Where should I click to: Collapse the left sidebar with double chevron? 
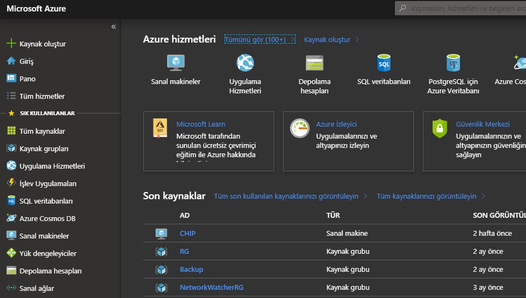[114, 27]
